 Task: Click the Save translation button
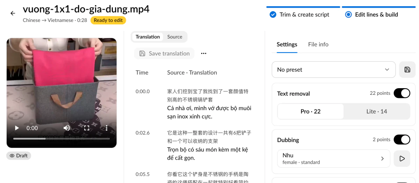[x=164, y=53]
